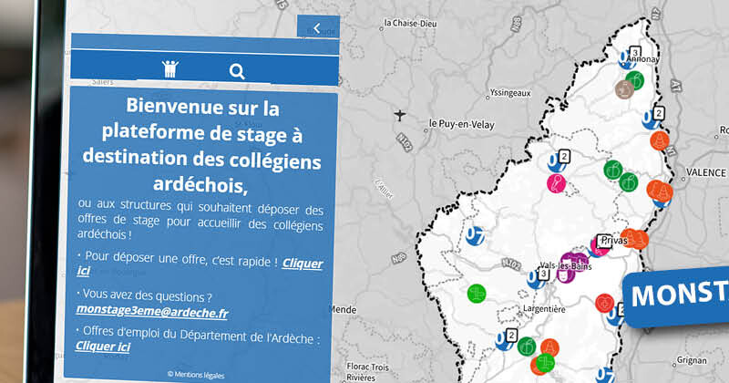Click the Privas town label on the map
Viewport: 729px width, 383px height.
[616, 241]
